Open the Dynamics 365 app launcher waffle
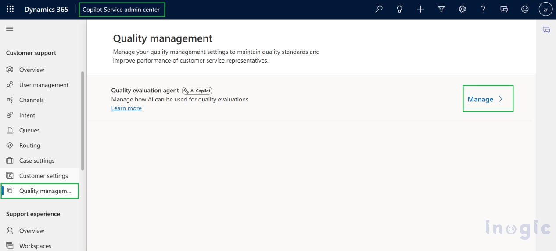Screen dimensions: 556x251 [10, 9]
